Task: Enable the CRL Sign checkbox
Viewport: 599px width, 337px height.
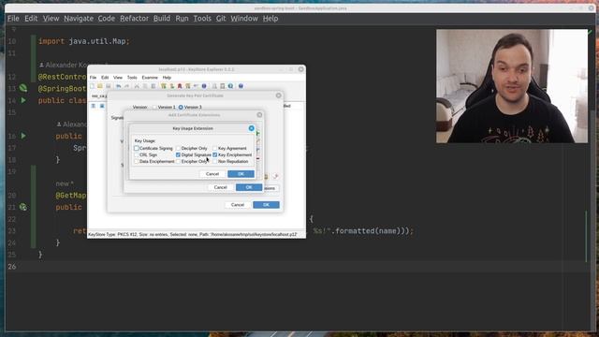Action: click(137, 154)
